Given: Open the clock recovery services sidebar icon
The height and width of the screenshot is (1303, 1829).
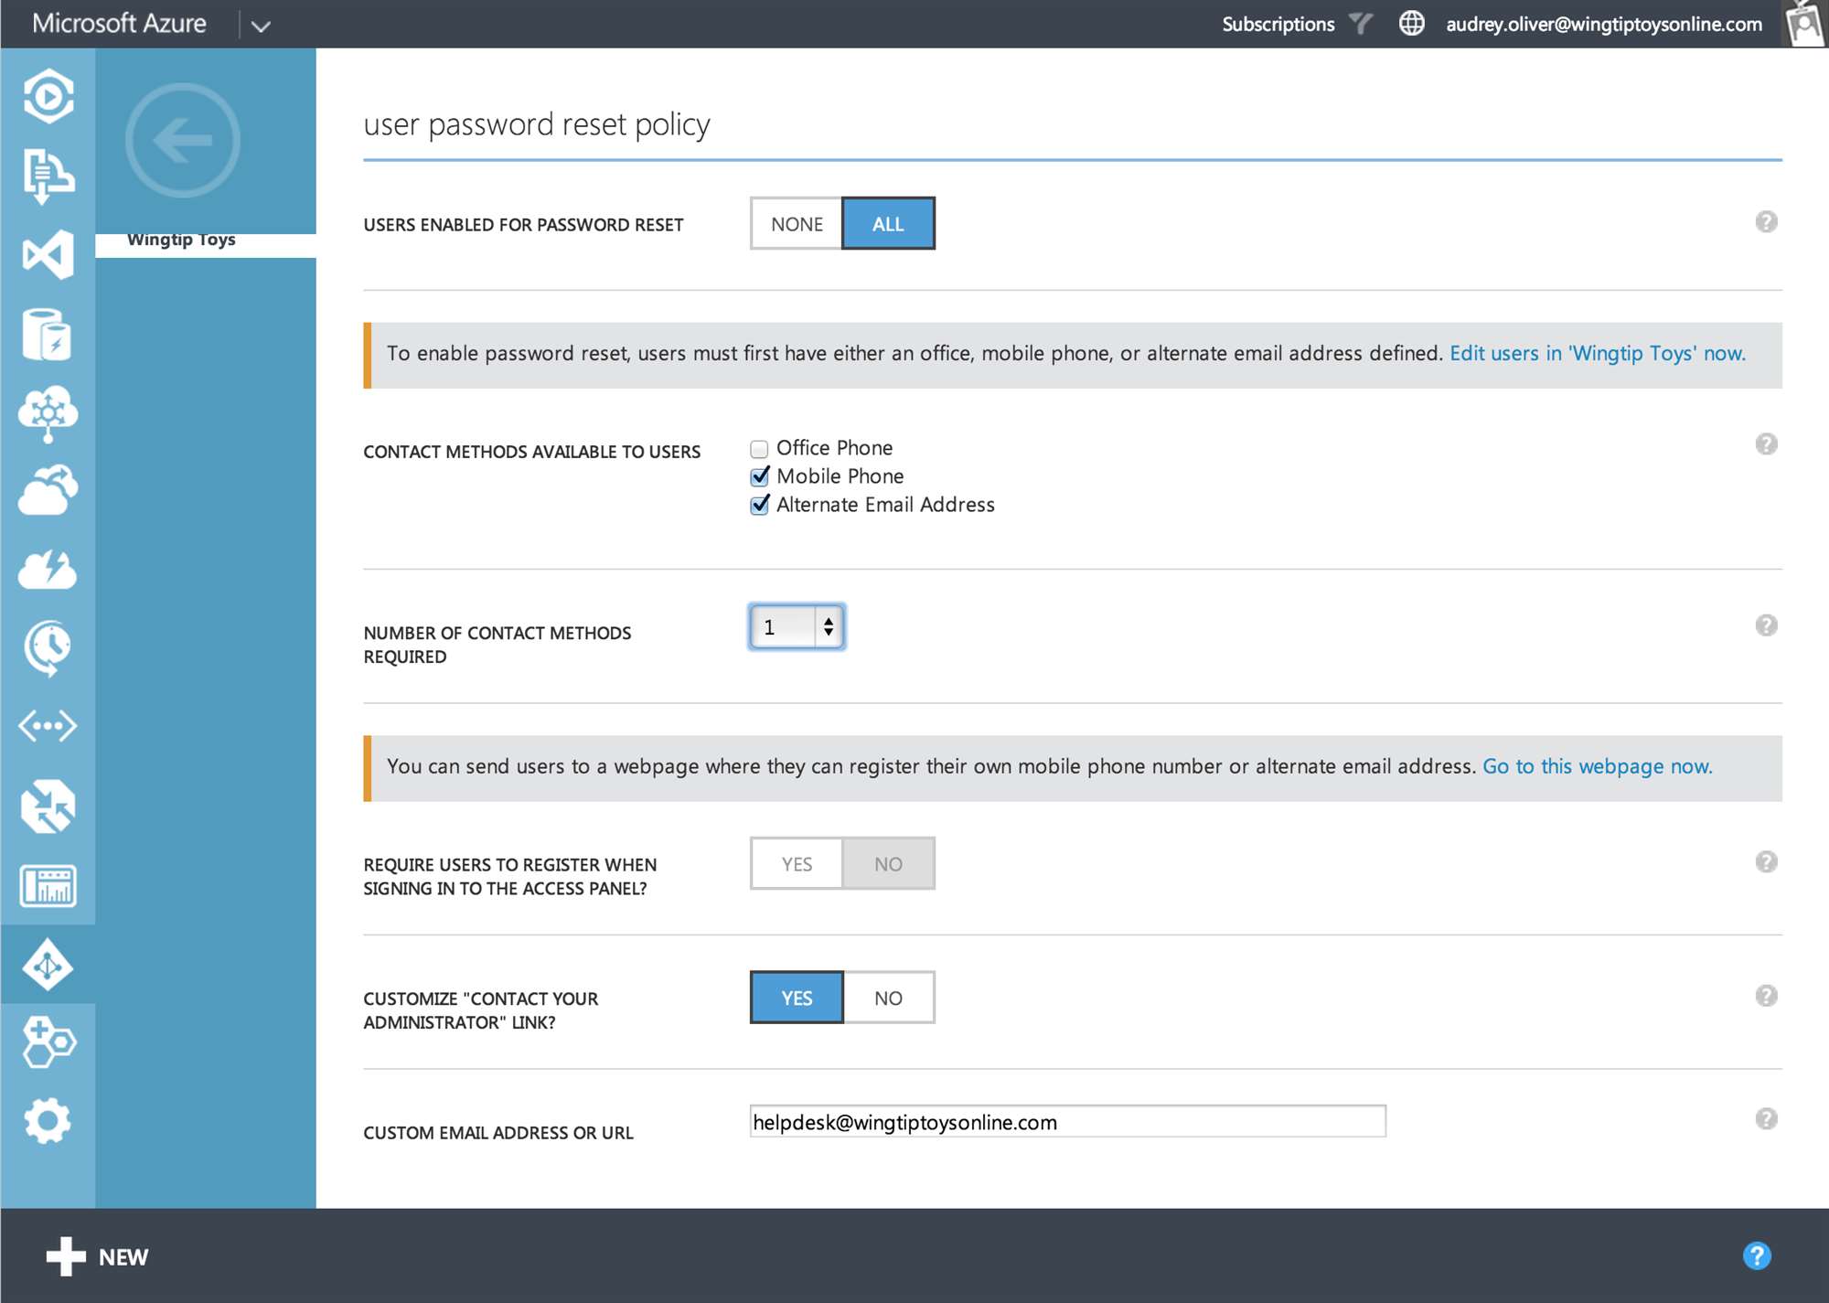Looking at the screenshot, I should tap(48, 648).
